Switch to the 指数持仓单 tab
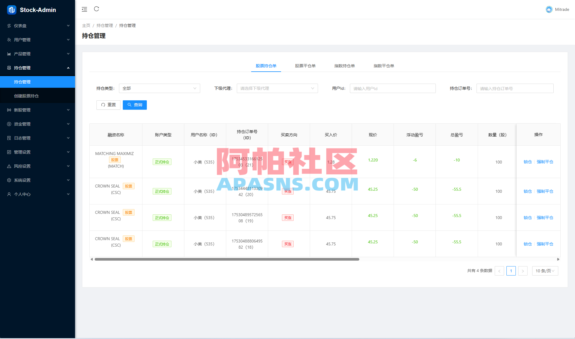This screenshot has width=575, height=339. pyautogui.click(x=344, y=66)
